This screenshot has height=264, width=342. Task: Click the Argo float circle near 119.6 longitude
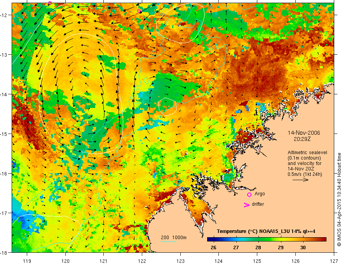click(50, 3)
